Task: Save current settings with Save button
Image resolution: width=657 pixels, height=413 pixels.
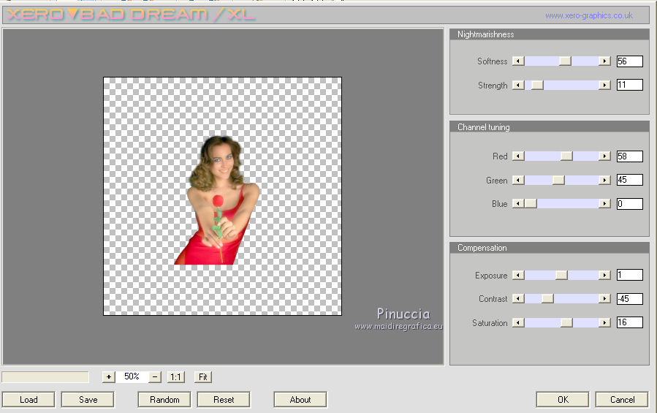Action: pos(88,400)
